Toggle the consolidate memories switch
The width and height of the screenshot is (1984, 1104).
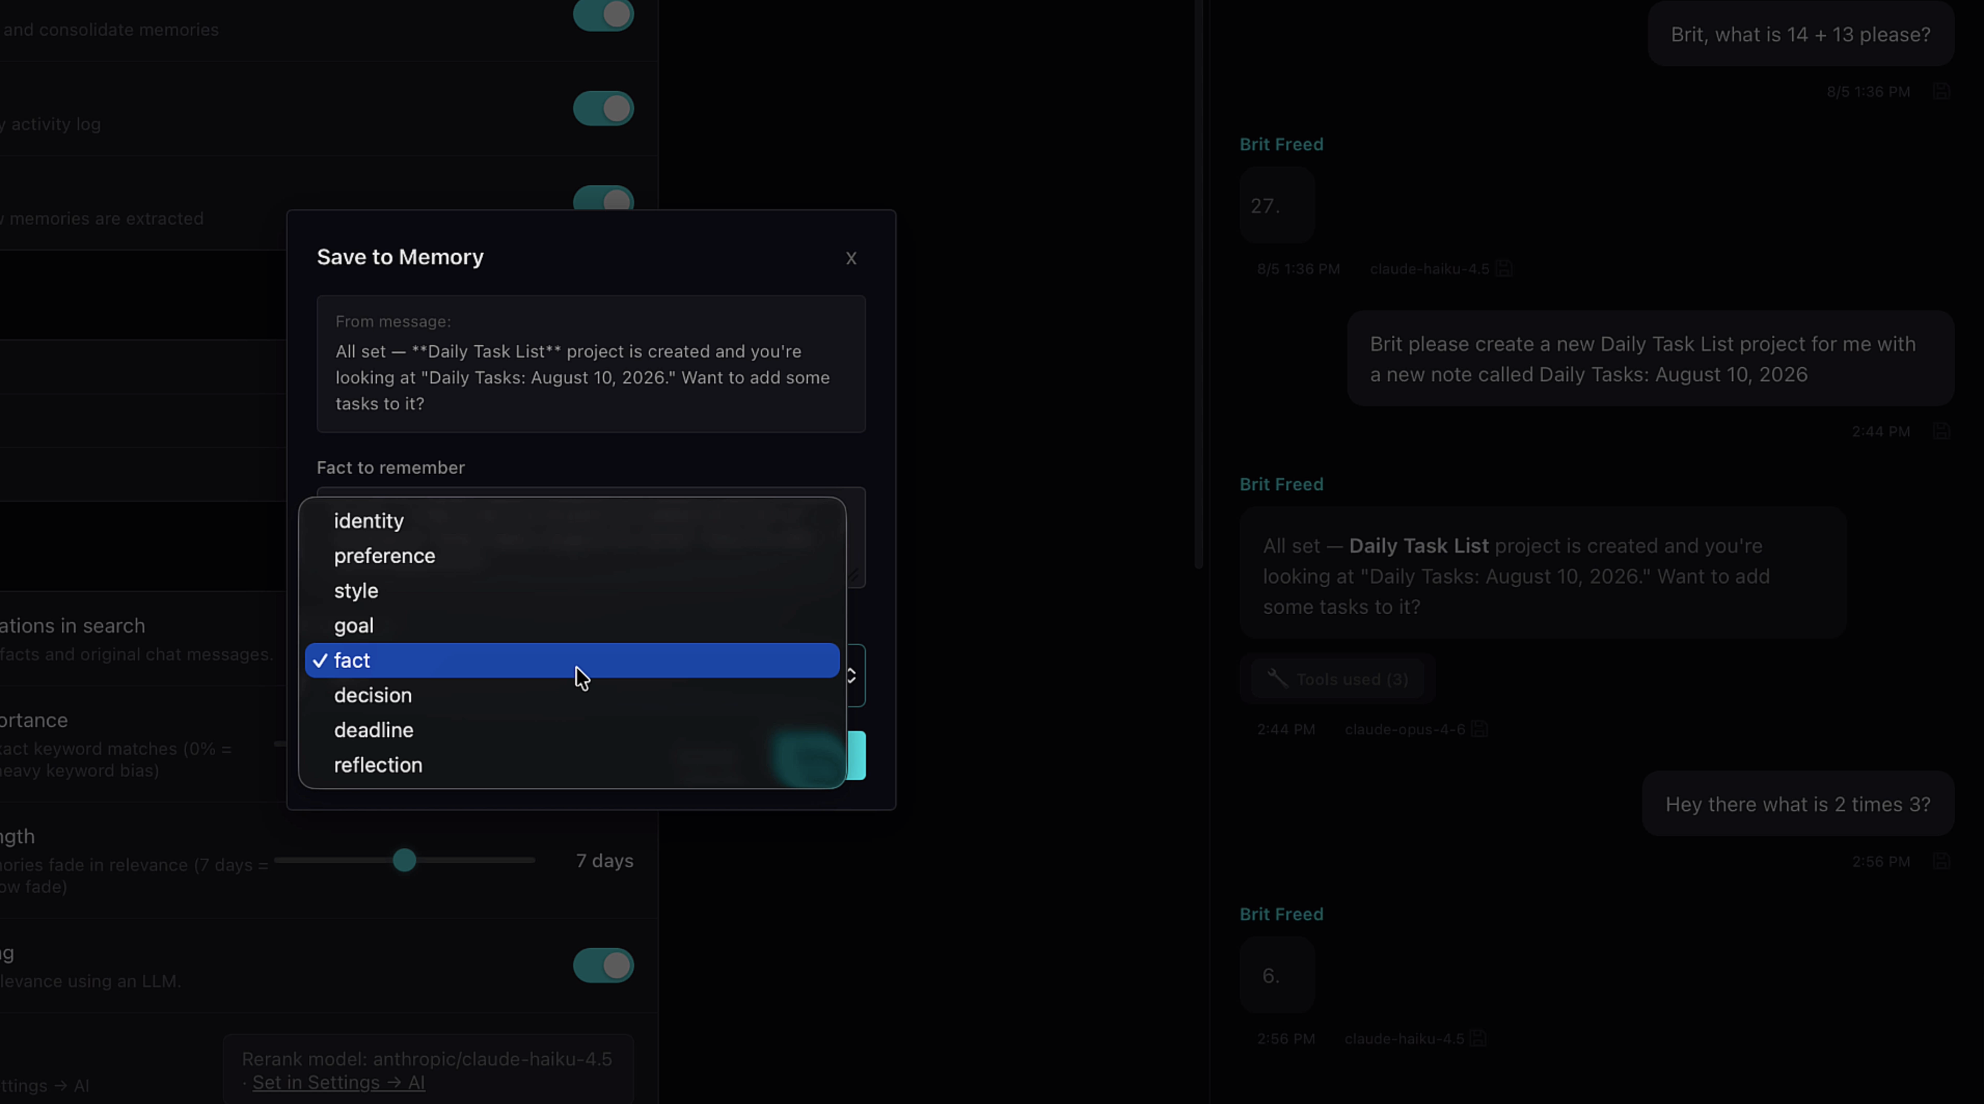pos(603,15)
